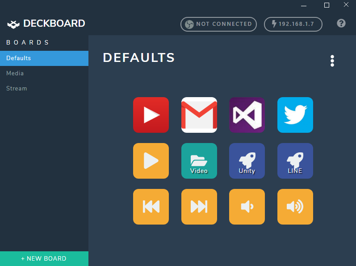
Task: Close the Deckboard window
Action: (x=346, y=5)
